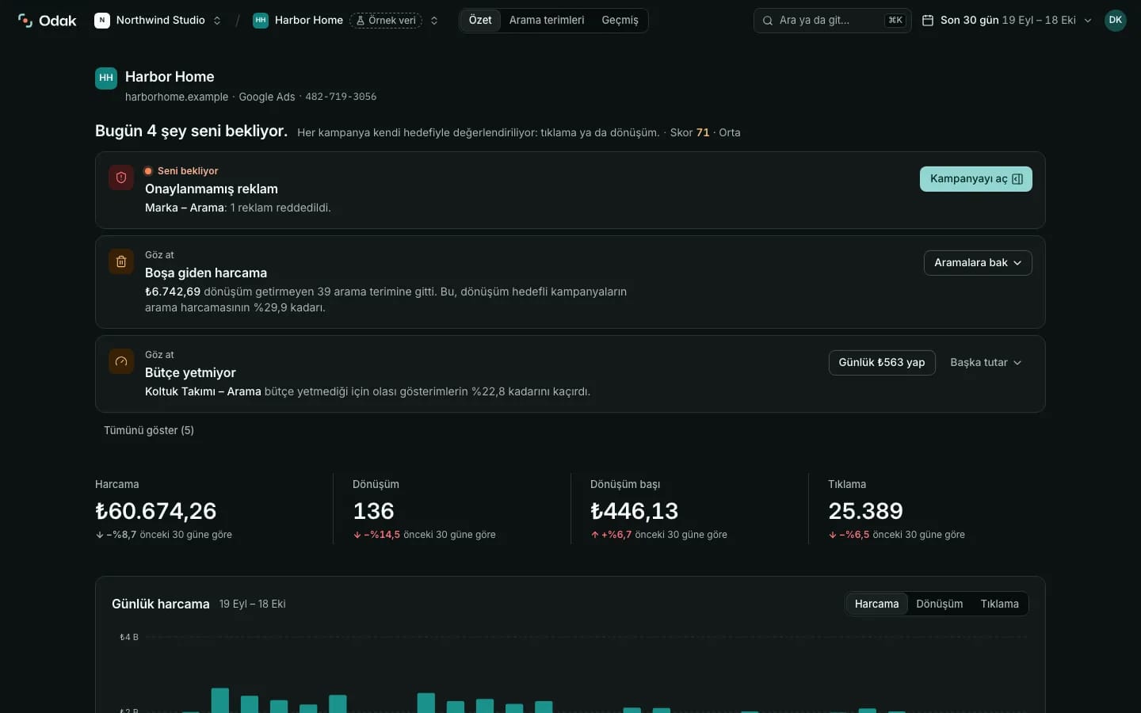This screenshot has width=1141, height=713.
Task: Select the Tıklama chart toggle
Action: [x=999, y=604]
